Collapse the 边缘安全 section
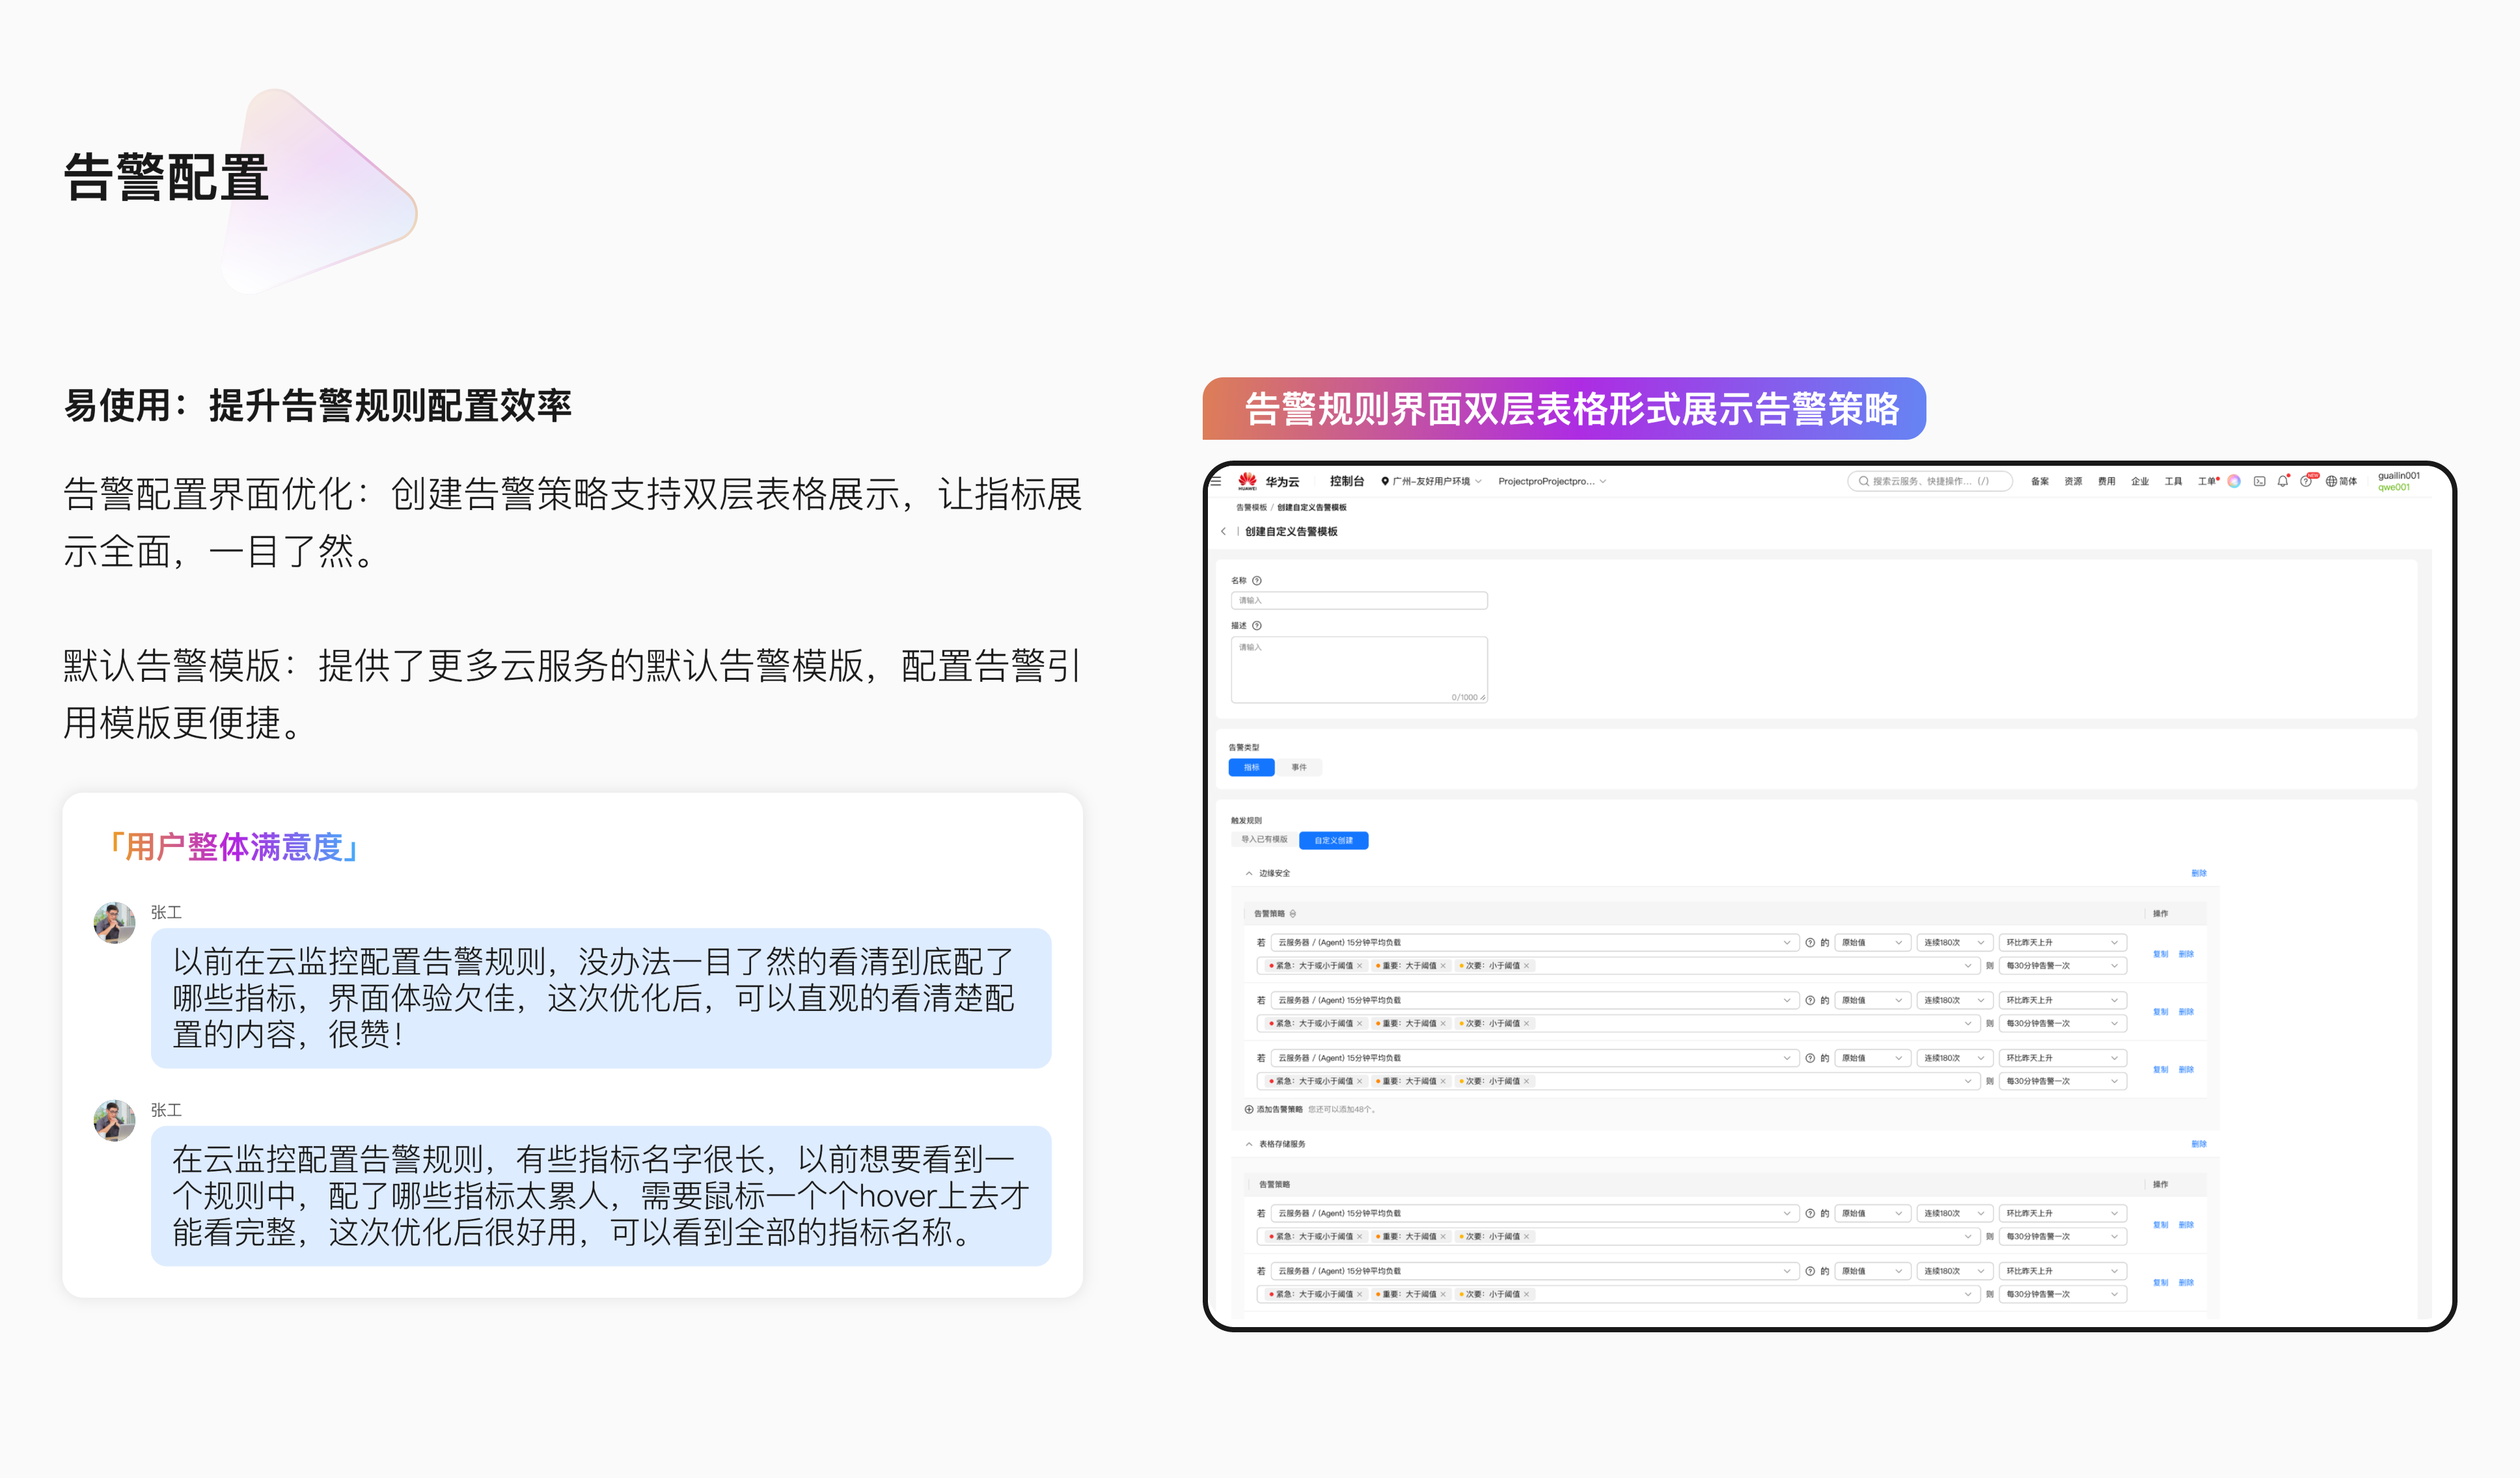 (x=1249, y=874)
